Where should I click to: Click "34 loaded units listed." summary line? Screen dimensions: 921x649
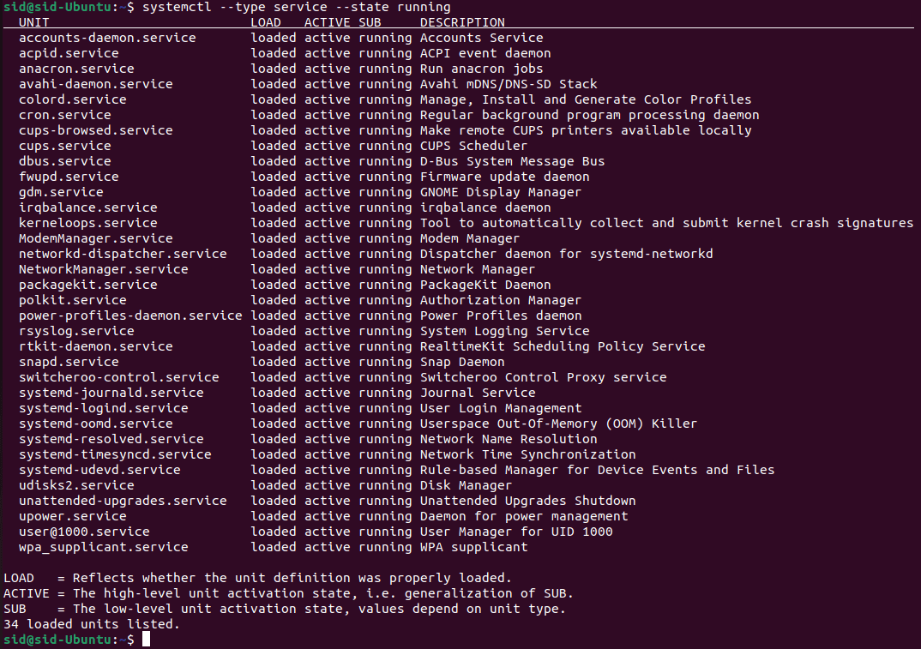[92, 624]
